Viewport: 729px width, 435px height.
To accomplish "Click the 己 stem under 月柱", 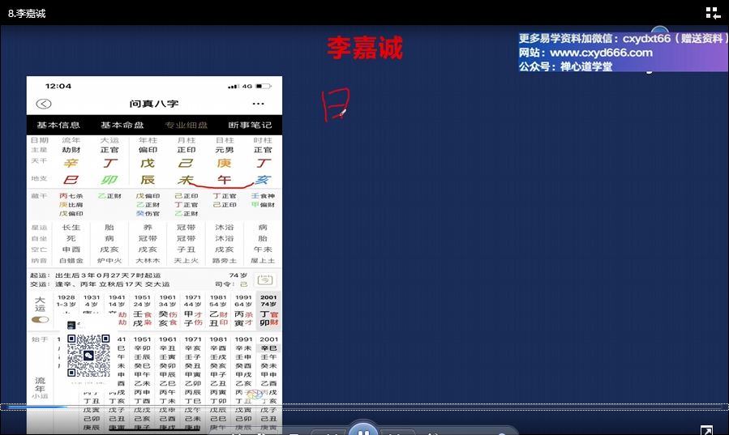I will coord(186,163).
